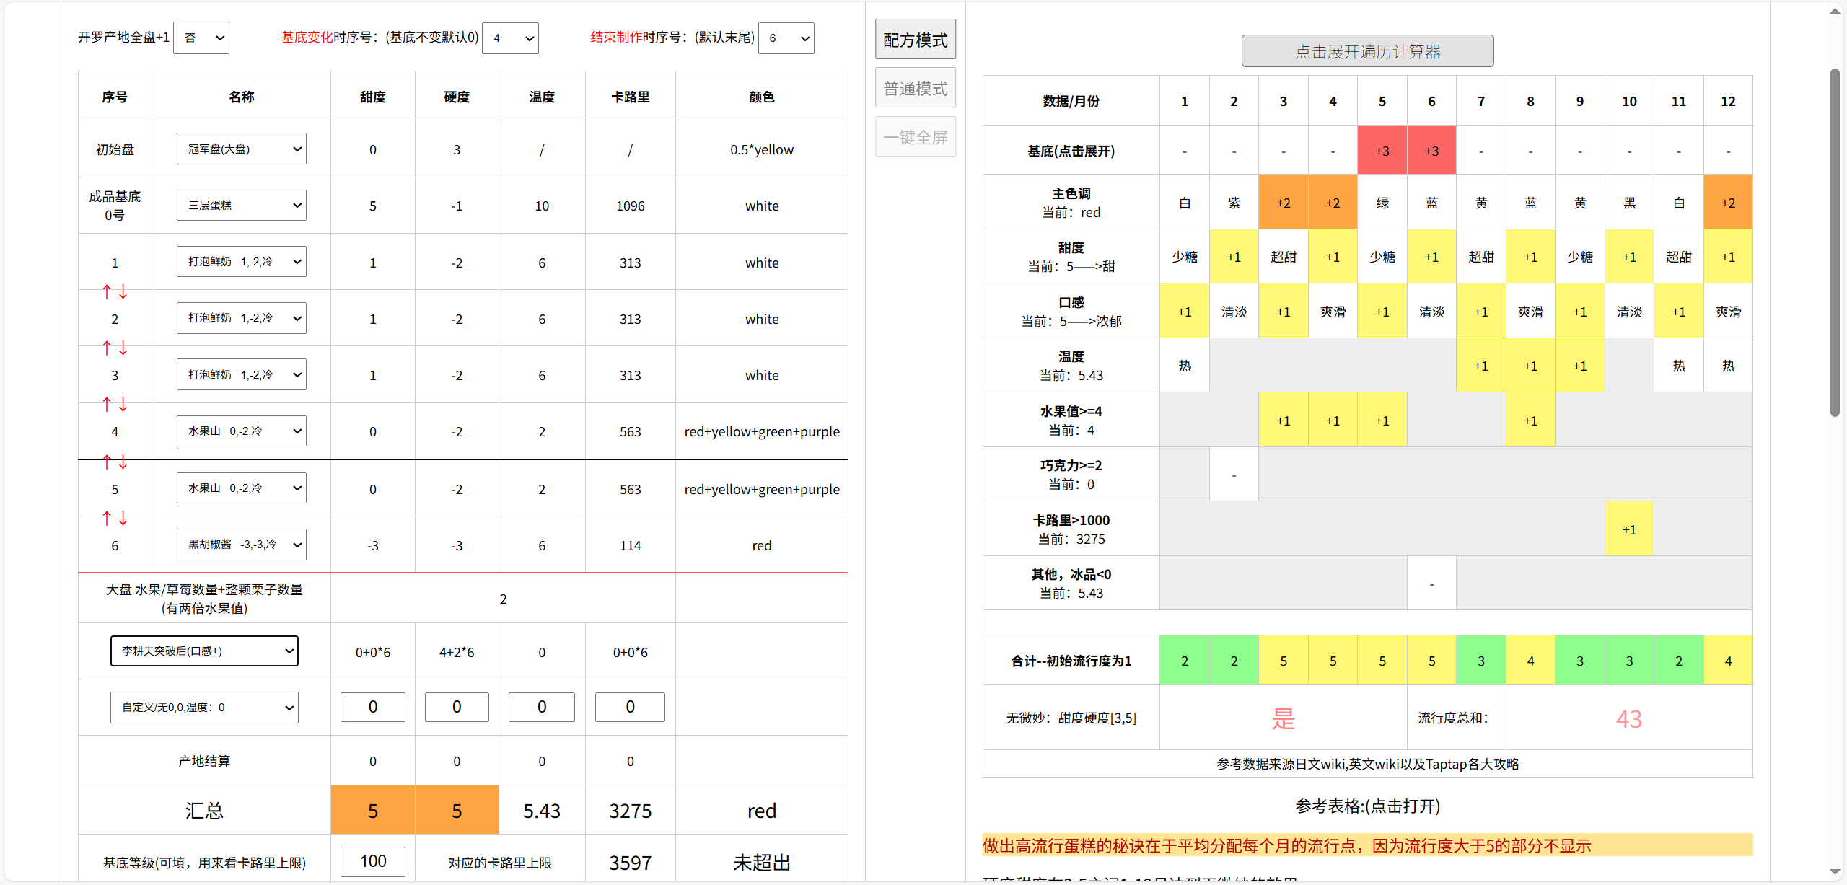
Task: Open the 开罗产地全盘+1 dropdown
Action: click(201, 38)
